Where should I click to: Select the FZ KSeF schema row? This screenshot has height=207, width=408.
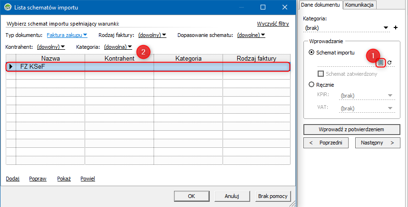coord(148,67)
